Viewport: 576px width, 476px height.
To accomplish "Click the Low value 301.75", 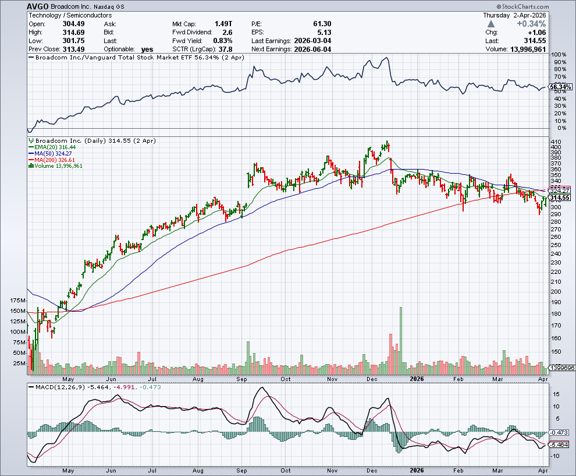I will [x=73, y=41].
